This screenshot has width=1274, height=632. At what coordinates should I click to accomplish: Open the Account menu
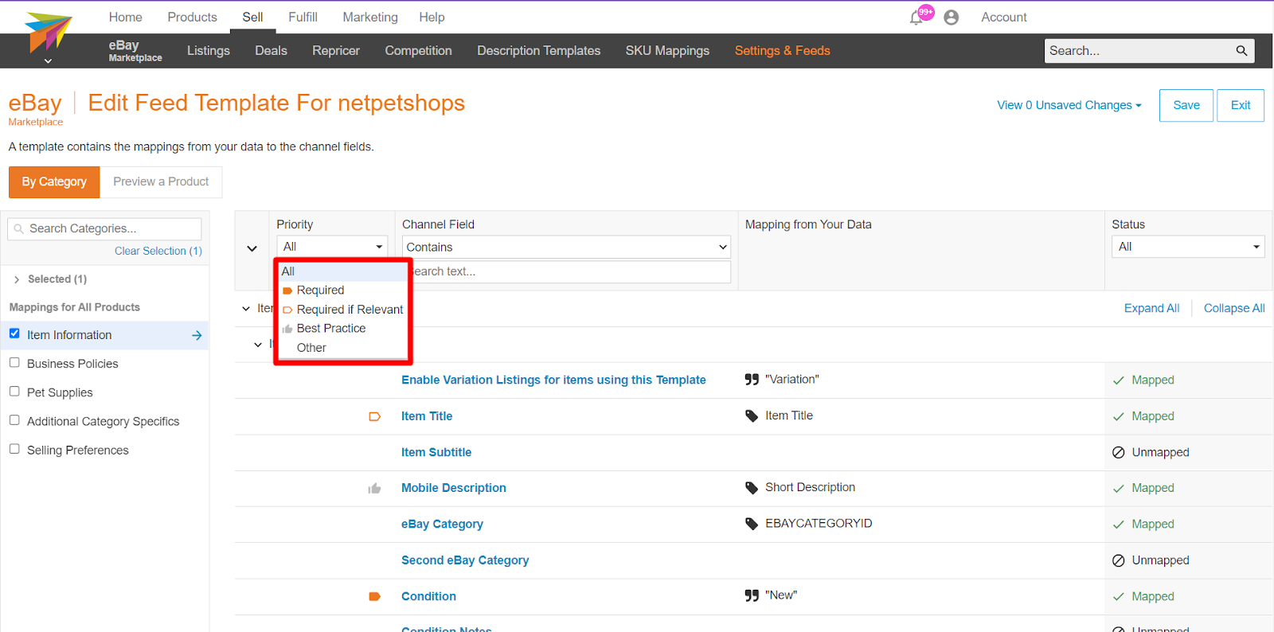(1004, 17)
